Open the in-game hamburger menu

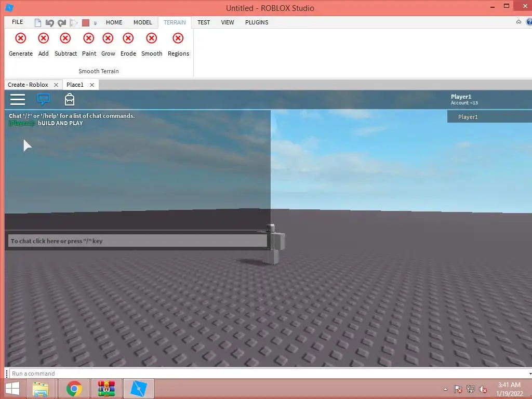pos(18,99)
